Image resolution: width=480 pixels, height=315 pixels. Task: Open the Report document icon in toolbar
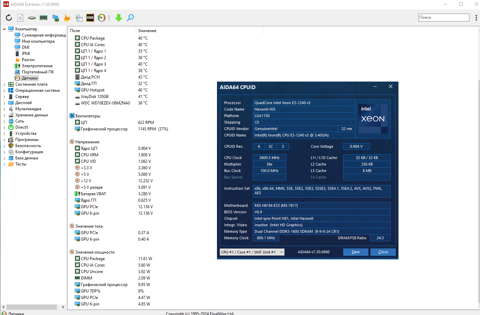[20, 18]
